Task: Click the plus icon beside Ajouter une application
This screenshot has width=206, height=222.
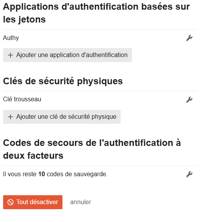Action: pyautogui.click(x=10, y=55)
